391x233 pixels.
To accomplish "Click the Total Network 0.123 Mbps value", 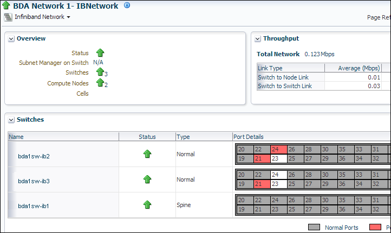I will point(319,54).
